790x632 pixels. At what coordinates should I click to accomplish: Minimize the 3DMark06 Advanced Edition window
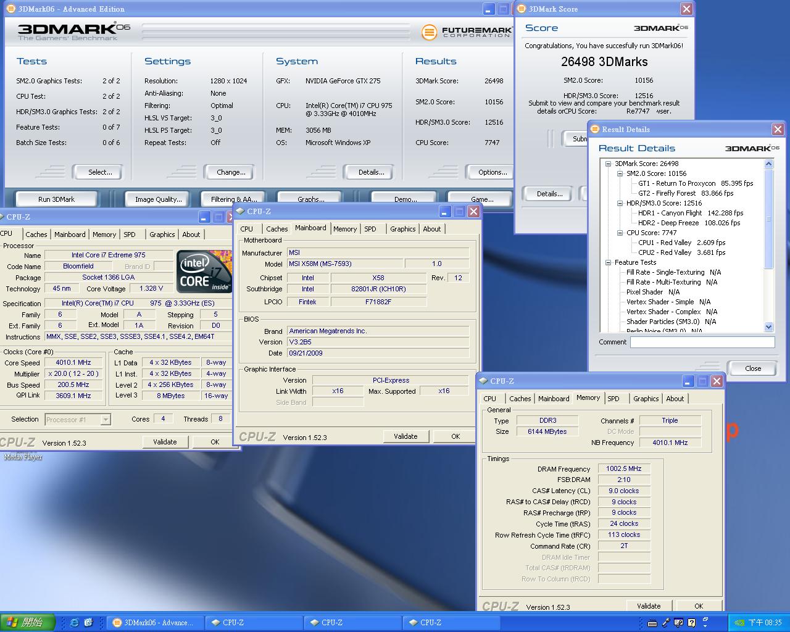click(488, 9)
